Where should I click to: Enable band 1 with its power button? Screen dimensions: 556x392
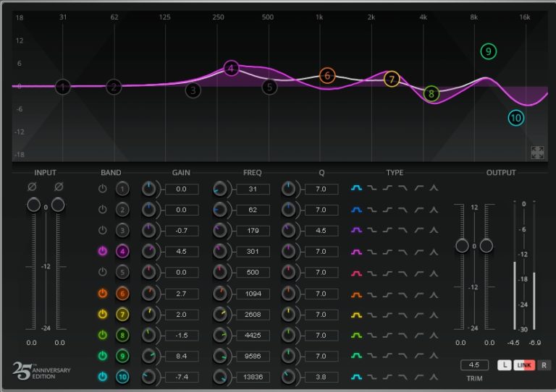point(103,189)
